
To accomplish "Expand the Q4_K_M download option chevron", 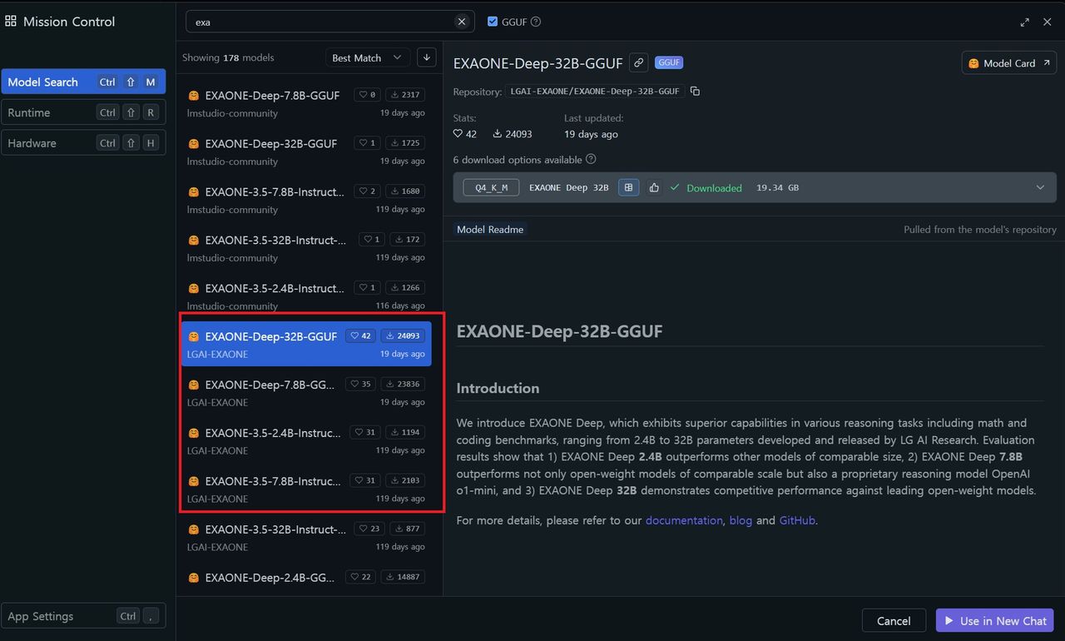I will pos(1040,187).
